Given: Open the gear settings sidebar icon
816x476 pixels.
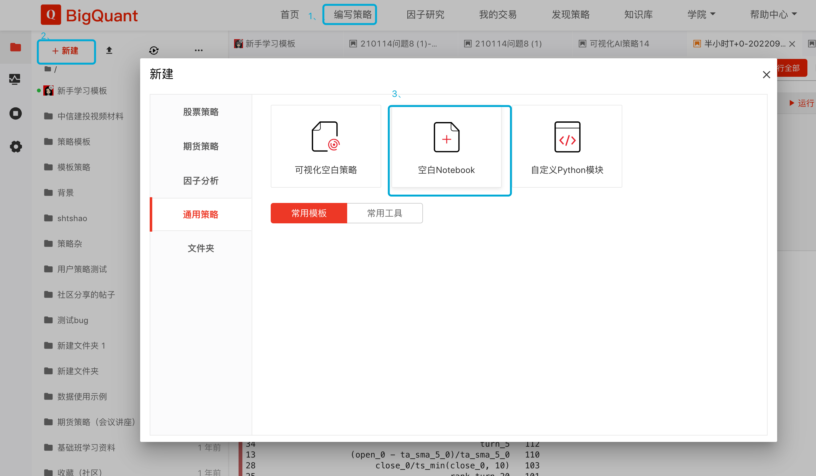Looking at the screenshot, I should (x=15, y=147).
